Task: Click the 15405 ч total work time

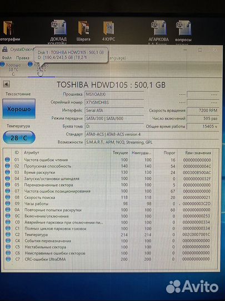Action: pyautogui.click(x=203, y=127)
